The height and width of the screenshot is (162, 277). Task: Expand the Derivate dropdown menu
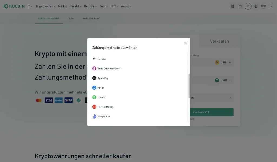[90, 6]
